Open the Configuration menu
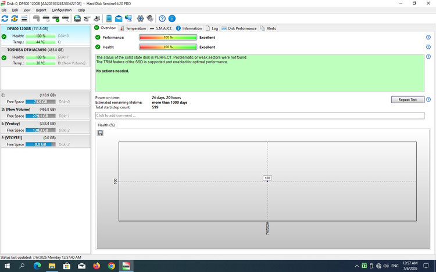Image resolution: width=436 pixels, height=272 pixels. [x=62, y=10]
